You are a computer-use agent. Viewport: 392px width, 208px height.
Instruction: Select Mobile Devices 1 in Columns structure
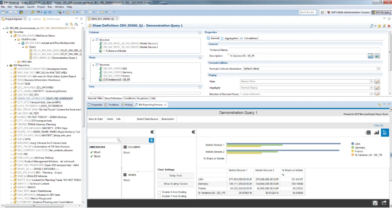coord(129,43)
